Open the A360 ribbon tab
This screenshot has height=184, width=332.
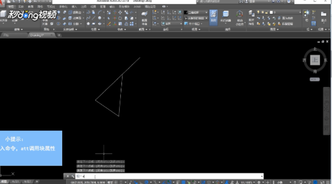pos(137,6)
